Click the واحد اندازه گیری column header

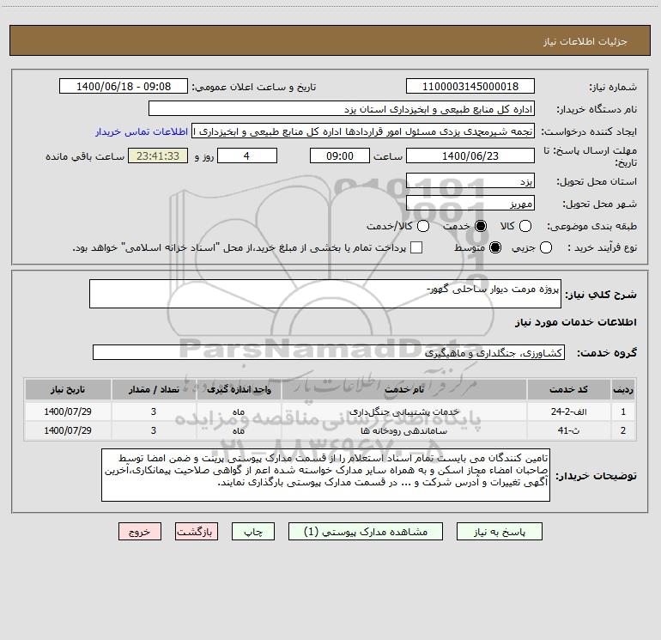[239, 389]
